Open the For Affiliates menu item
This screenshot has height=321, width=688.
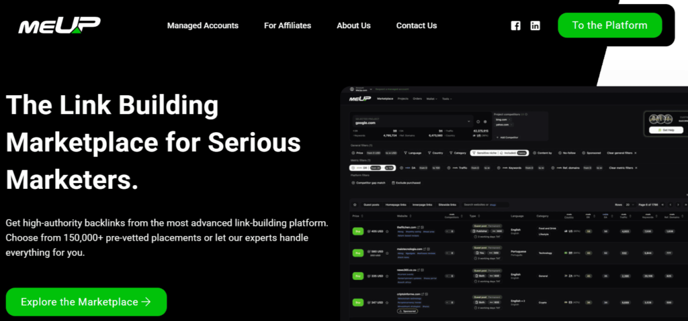point(288,25)
